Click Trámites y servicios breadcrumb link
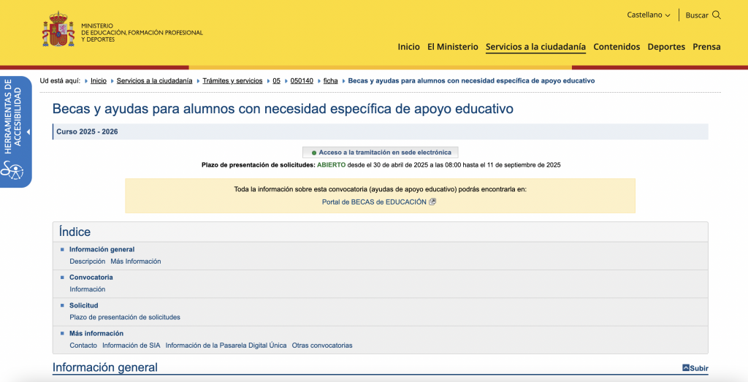This screenshot has width=748, height=382. (x=232, y=81)
